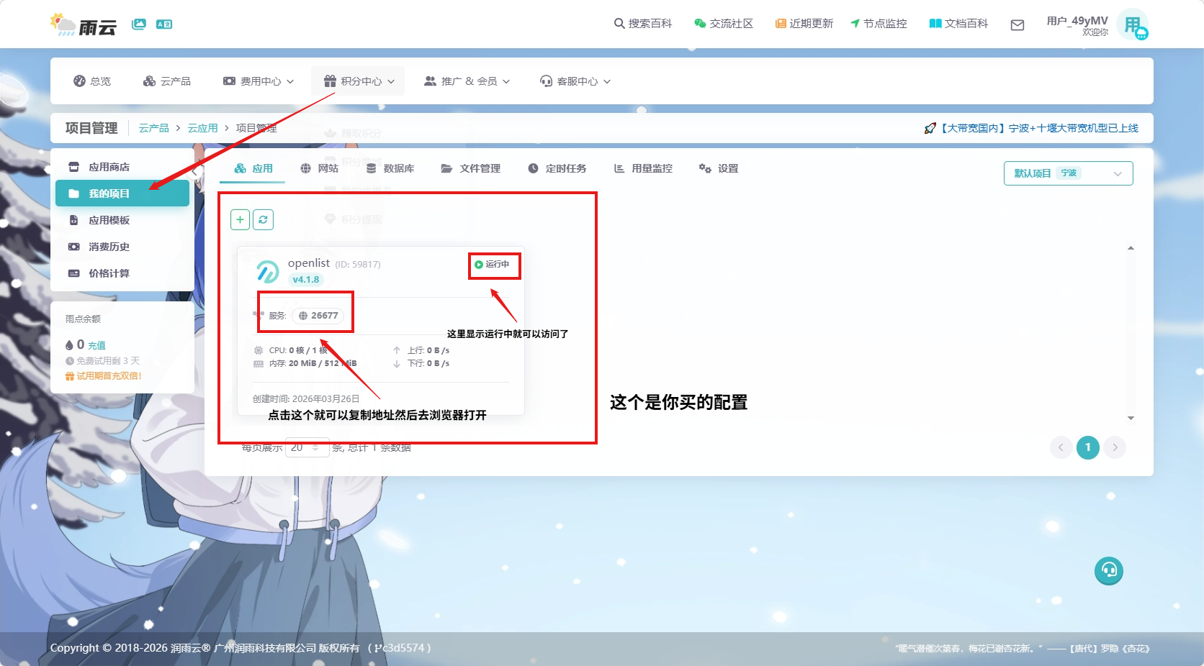Viewport: 1204px width, 666px height.
Task: Go to next page arrow
Action: (1115, 447)
